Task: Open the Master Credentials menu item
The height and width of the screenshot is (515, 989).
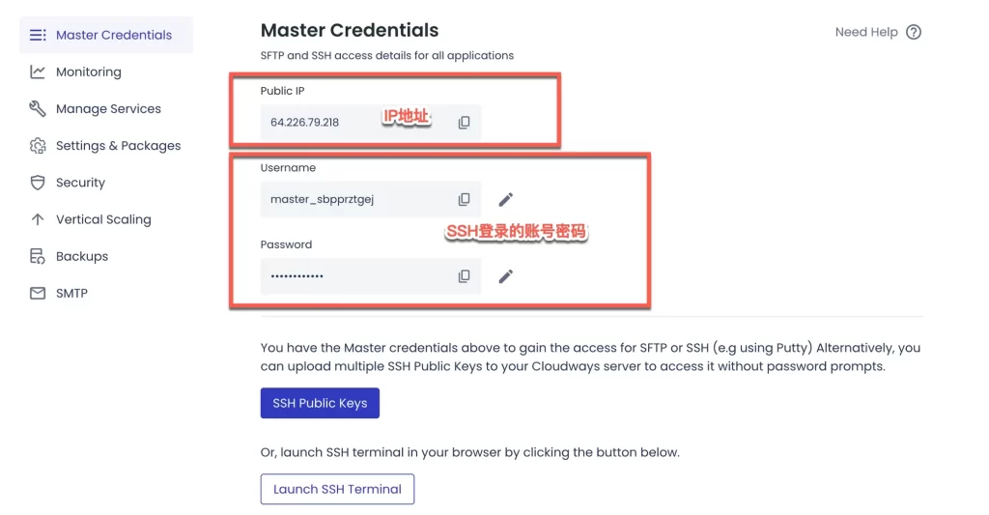Action: point(106,35)
